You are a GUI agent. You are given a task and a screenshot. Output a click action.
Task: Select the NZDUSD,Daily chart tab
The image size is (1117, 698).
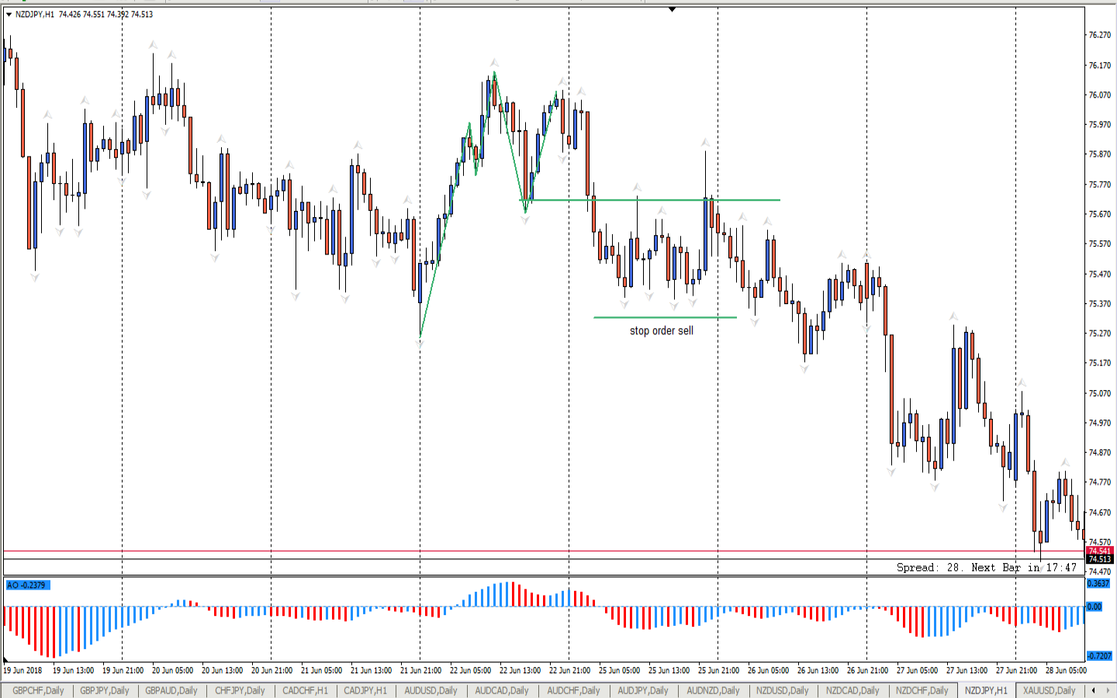782,690
